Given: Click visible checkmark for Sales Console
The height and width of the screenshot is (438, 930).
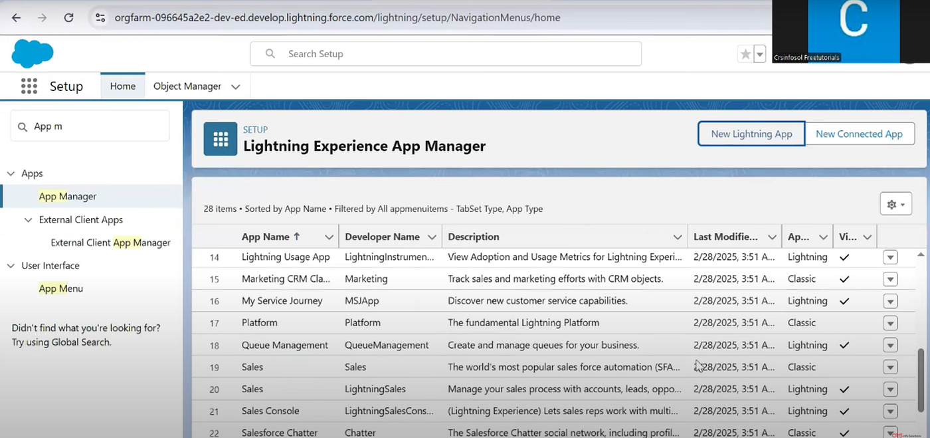Looking at the screenshot, I should click(844, 411).
